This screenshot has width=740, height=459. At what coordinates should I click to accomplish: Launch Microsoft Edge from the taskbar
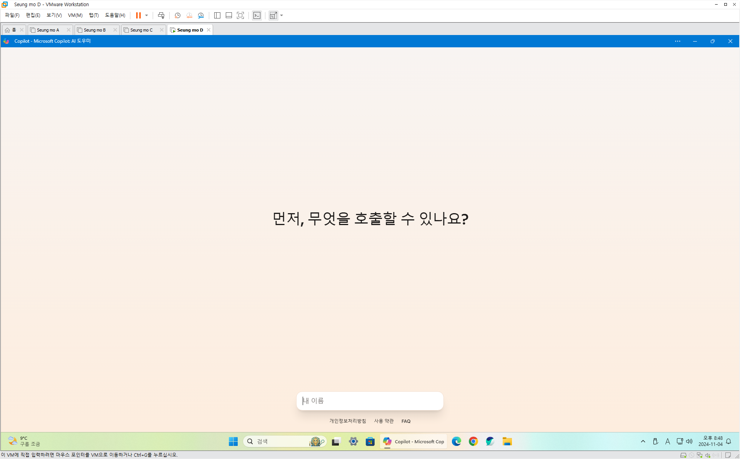click(456, 441)
